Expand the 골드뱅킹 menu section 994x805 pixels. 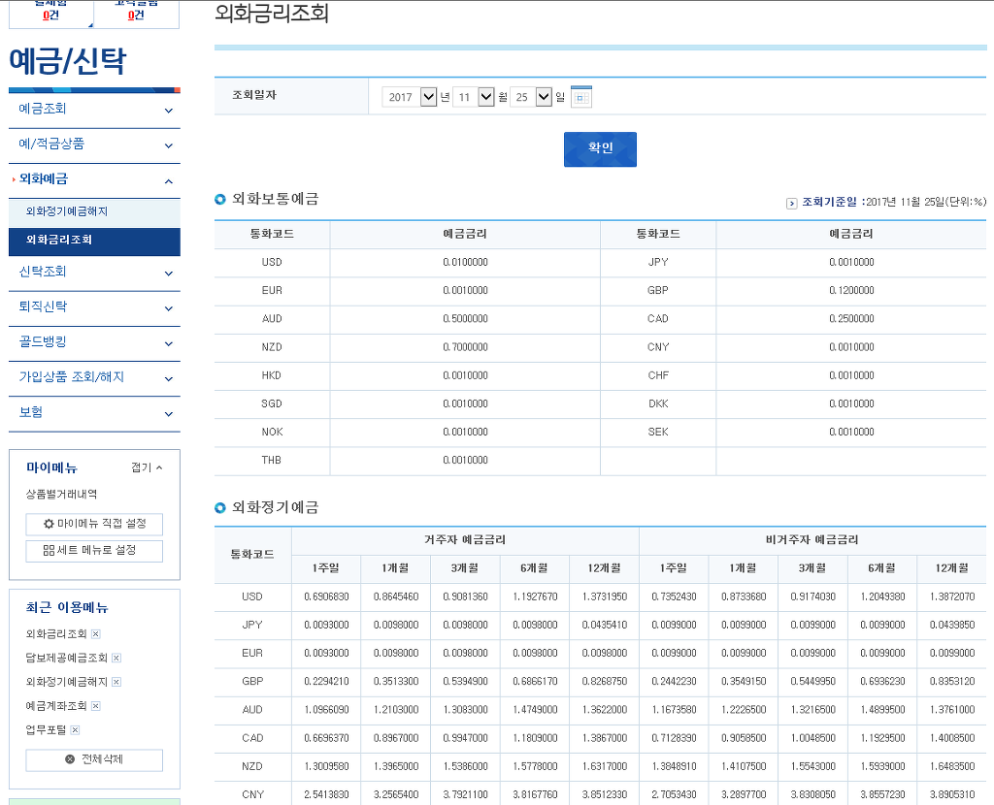94,342
